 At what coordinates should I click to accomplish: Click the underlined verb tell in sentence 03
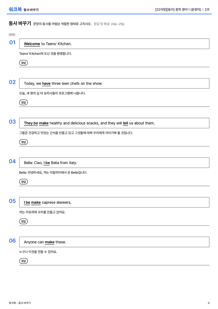pos(125,123)
